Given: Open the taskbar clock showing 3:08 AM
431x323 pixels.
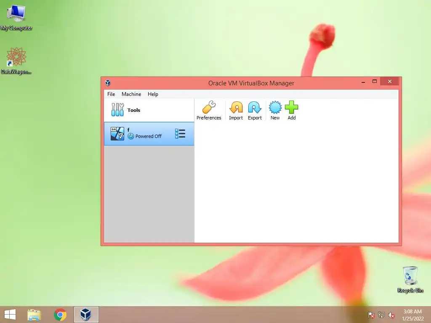Looking at the screenshot, I should click(x=412, y=315).
